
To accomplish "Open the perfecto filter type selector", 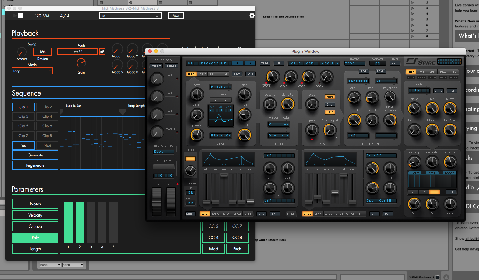I will tap(358, 81).
